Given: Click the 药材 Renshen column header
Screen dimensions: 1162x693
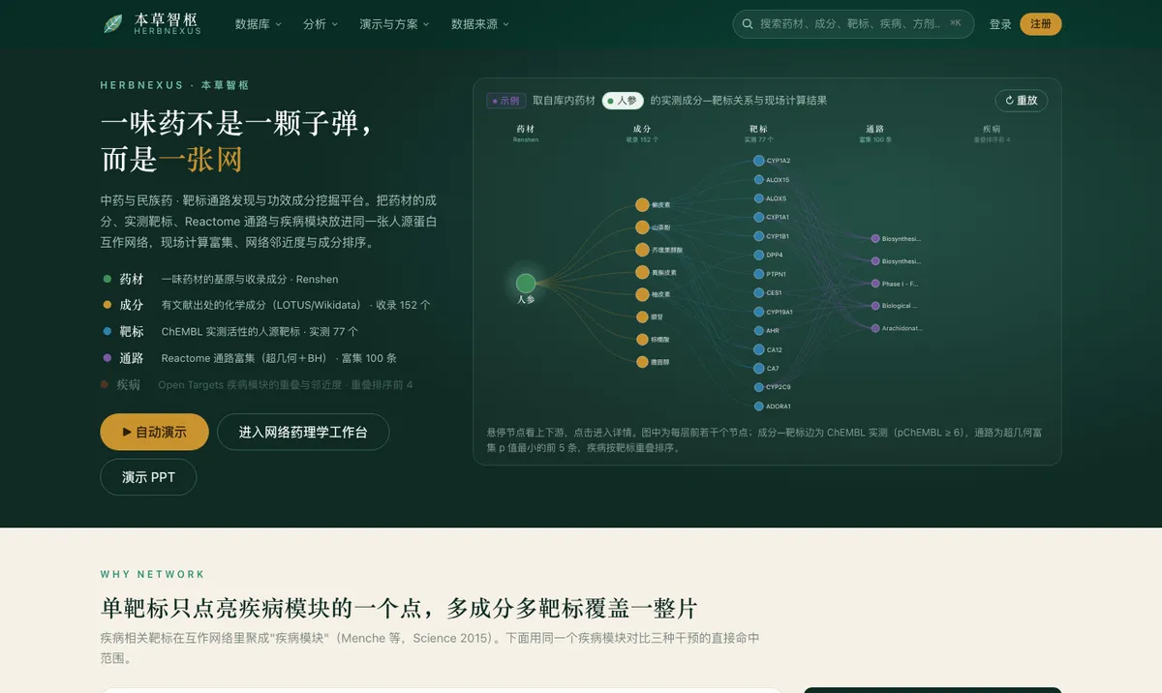Looking at the screenshot, I should pos(526,134).
